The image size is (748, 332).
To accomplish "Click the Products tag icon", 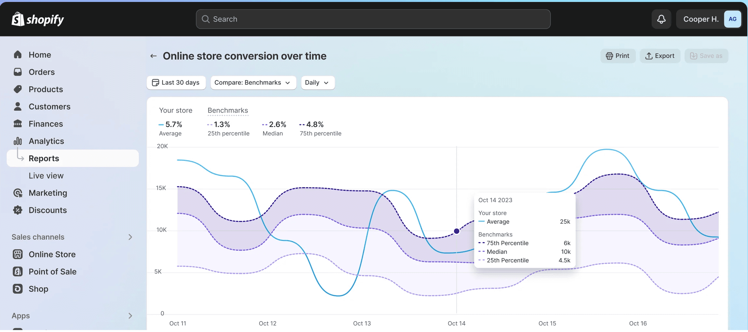I will [18, 89].
